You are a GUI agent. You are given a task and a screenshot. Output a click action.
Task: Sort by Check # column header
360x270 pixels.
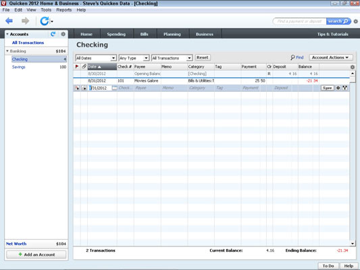pyautogui.click(x=125, y=67)
